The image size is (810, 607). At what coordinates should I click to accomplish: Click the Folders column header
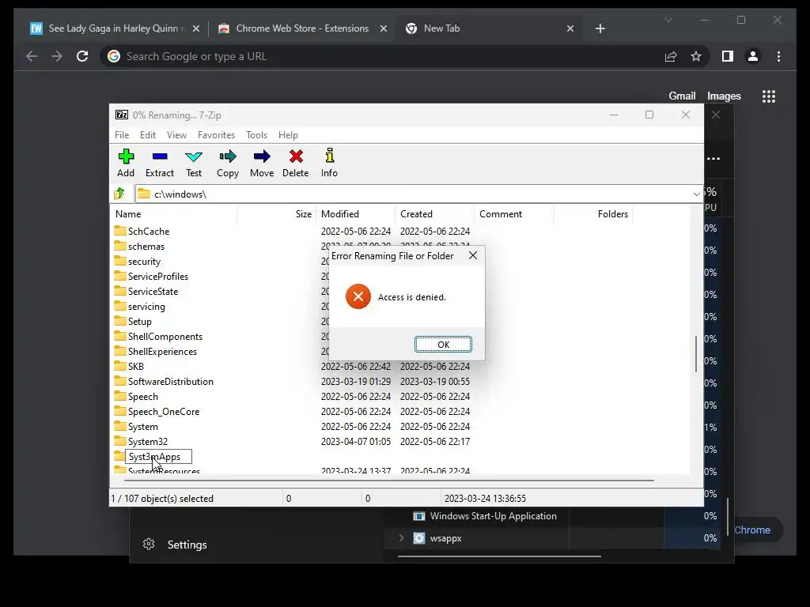pos(593,213)
